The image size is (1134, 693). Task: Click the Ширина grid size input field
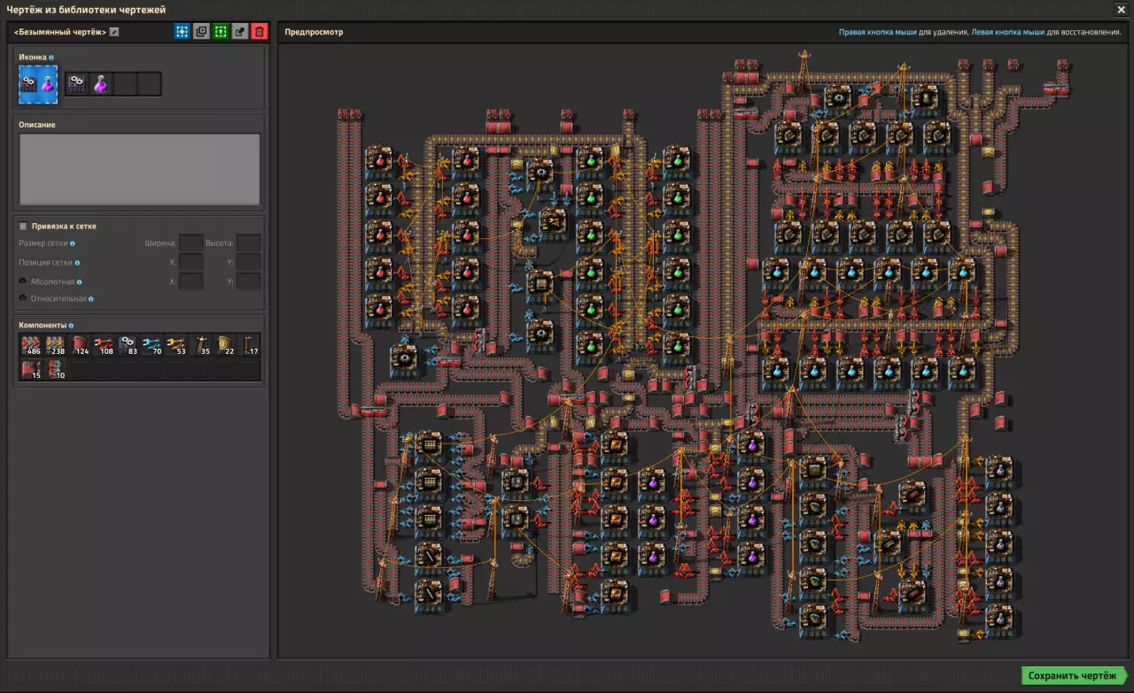click(190, 243)
